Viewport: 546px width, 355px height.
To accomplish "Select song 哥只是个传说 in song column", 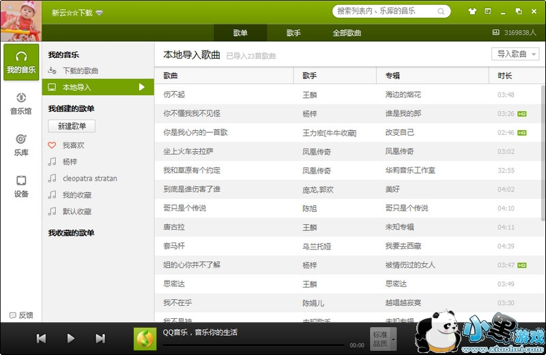I will coord(184,208).
